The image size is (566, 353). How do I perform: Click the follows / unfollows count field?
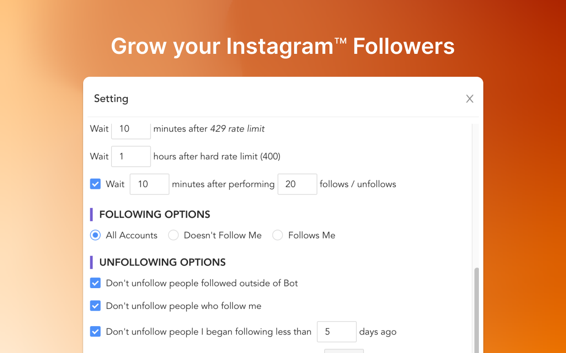coord(297,184)
